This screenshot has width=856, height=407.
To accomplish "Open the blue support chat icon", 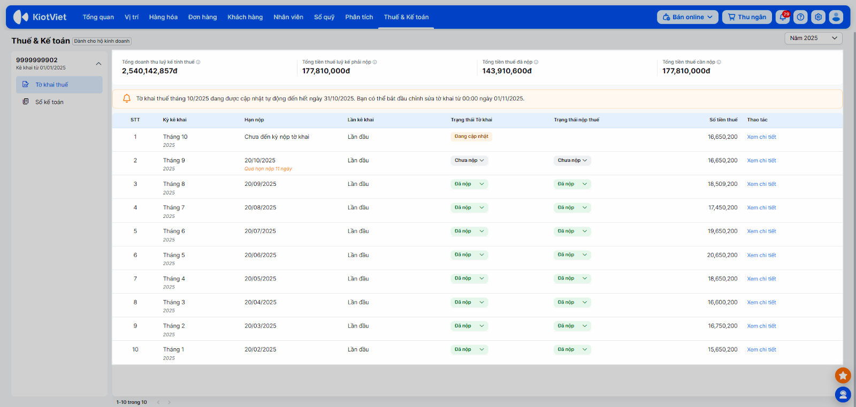I will [x=843, y=395].
